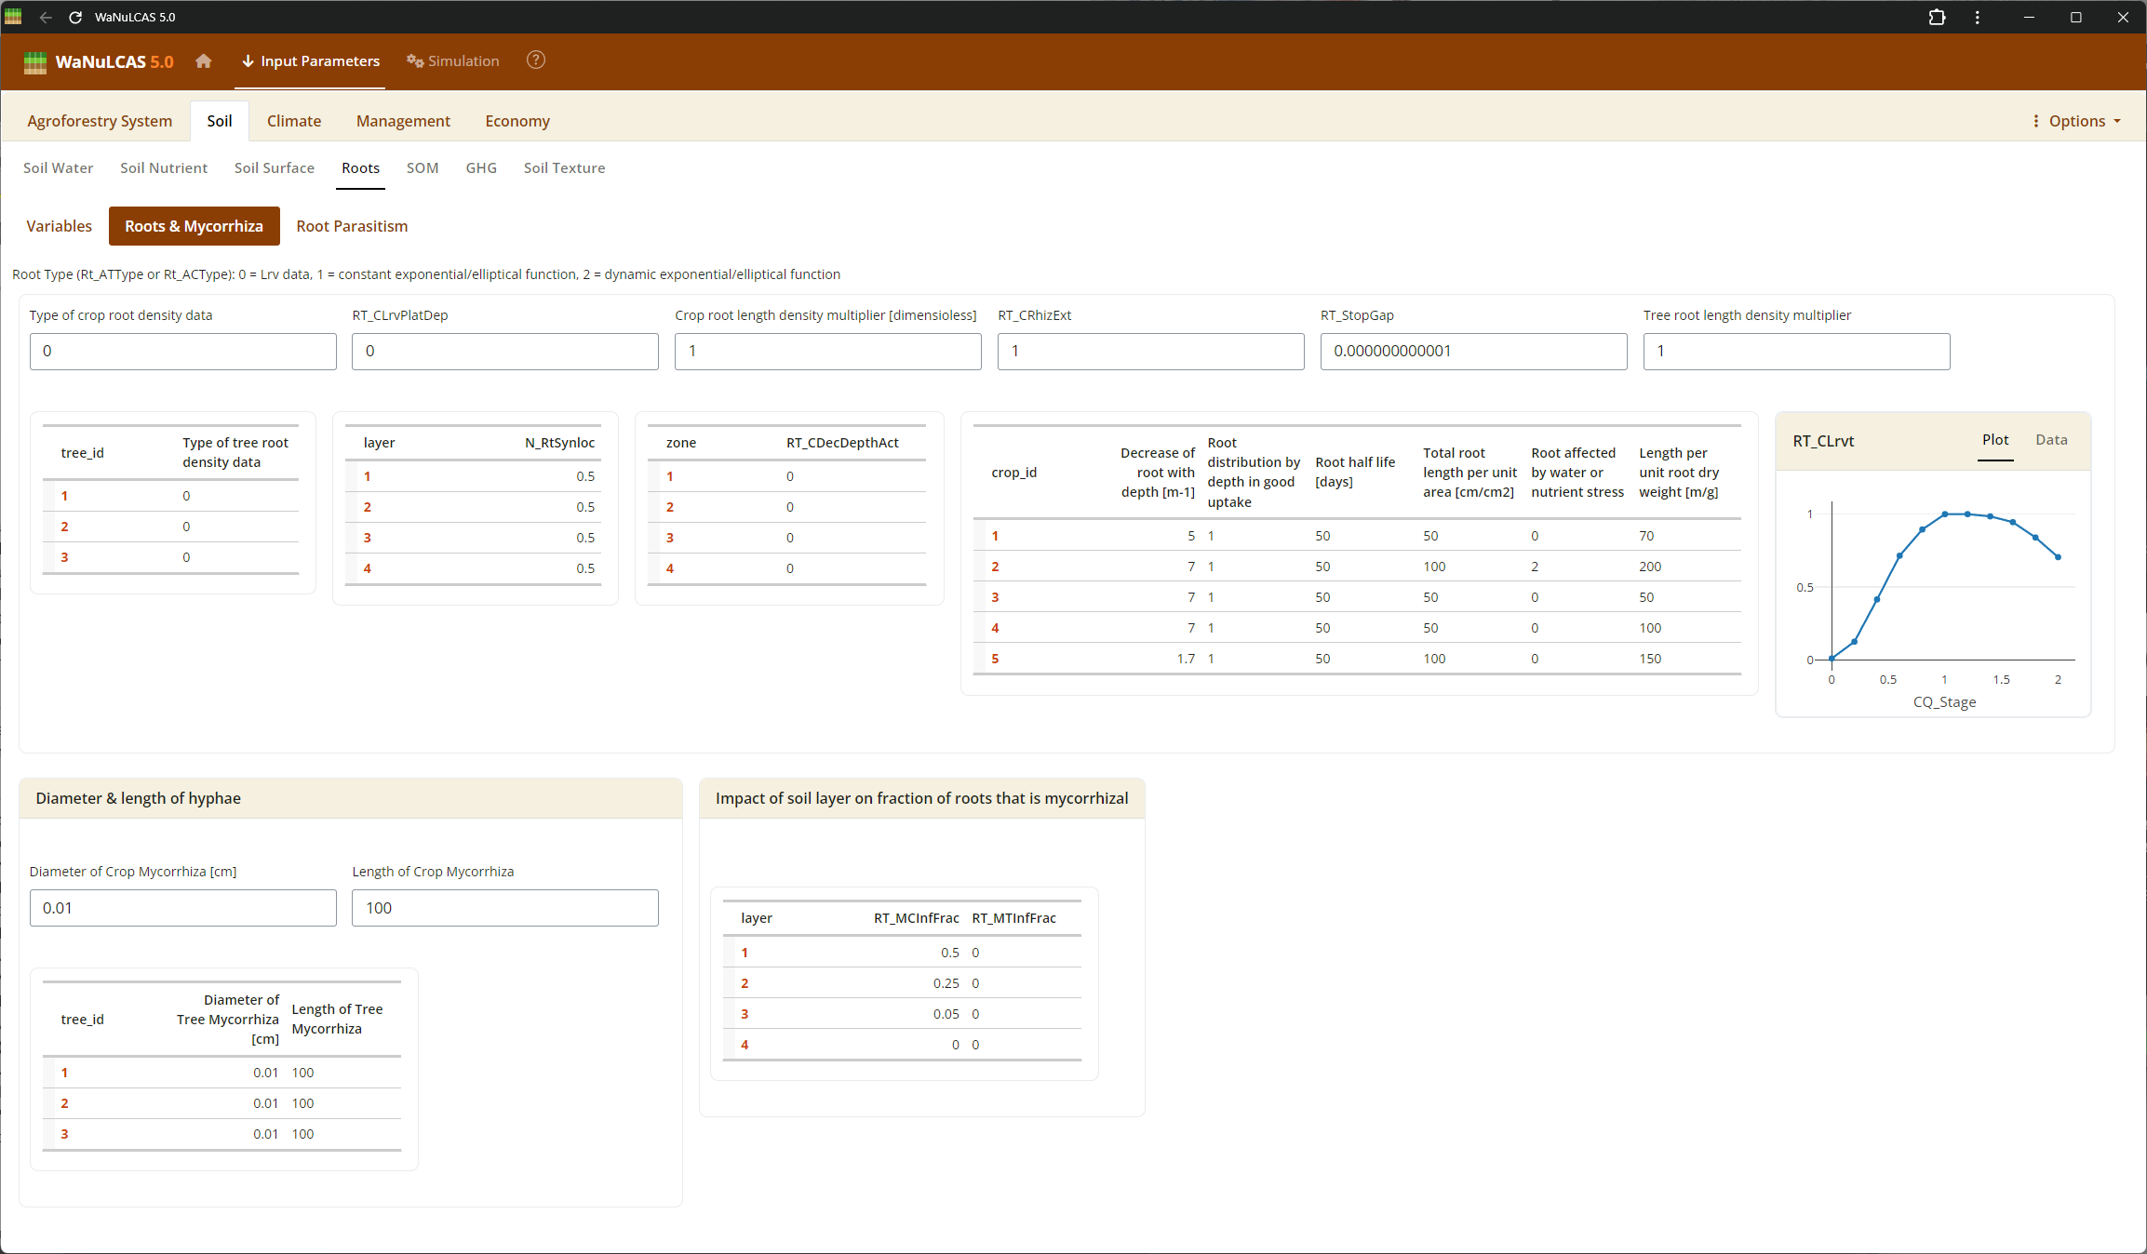Open the help question mark icon
Screen dimensions: 2147x1254
pyautogui.click(x=535, y=60)
